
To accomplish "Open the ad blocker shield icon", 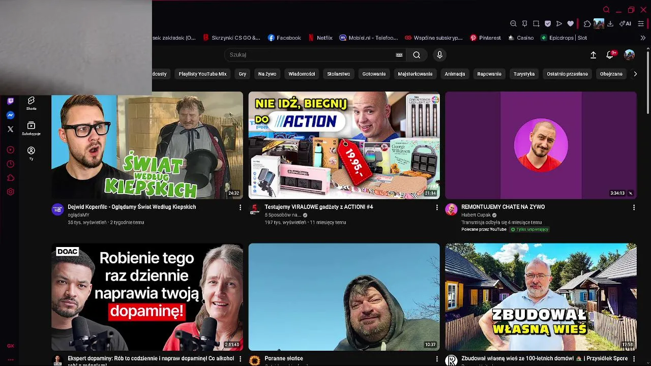I will tap(548, 23).
